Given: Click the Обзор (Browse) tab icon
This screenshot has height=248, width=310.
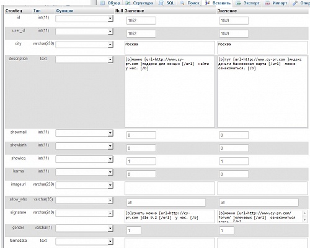Looking at the screenshot, I should pos(102,3).
